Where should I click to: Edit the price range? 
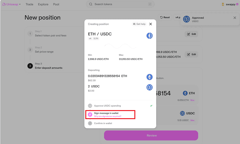191,54
